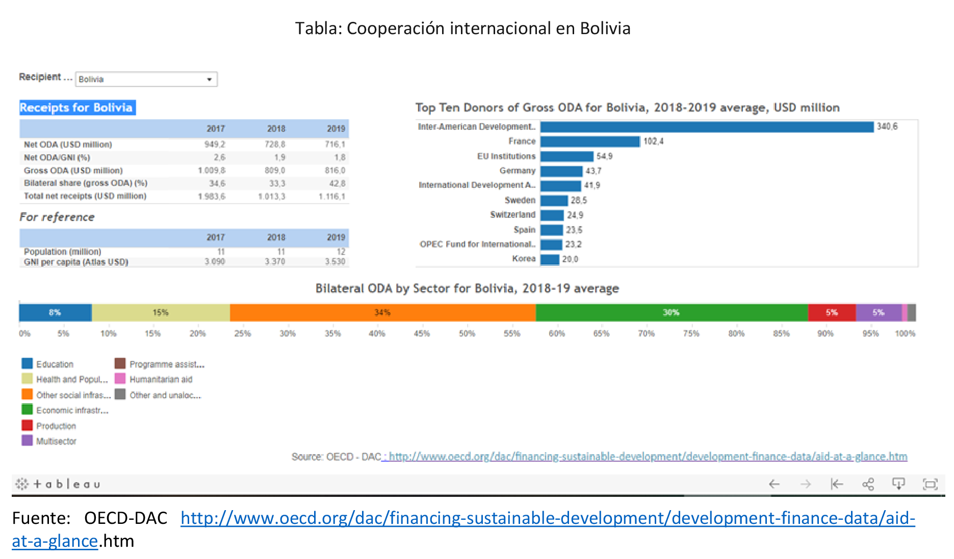Click the France donor bar
Image resolution: width=954 pixels, height=559 pixels.
tap(590, 142)
